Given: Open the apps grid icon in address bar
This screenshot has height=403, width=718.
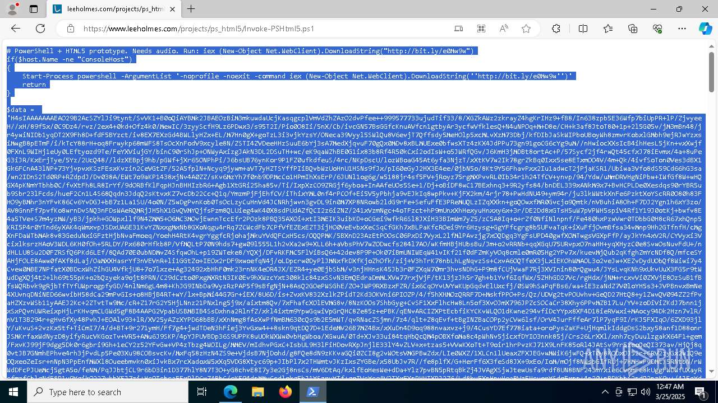Looking at the screenshot, I should pyautogui.click(x=481, y=29).
